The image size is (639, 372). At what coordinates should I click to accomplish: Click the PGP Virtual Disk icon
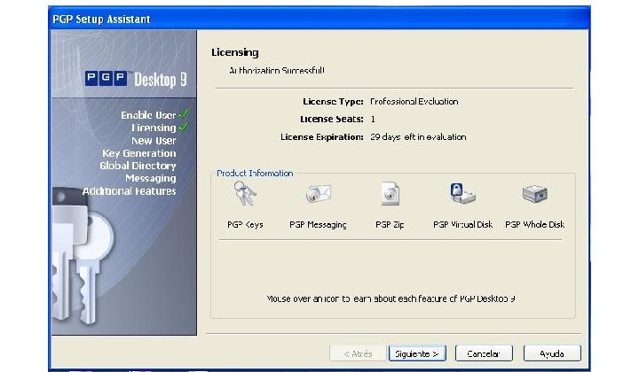462,193
